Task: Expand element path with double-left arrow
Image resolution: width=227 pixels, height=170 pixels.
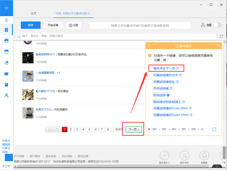Action: coord(149,129)
